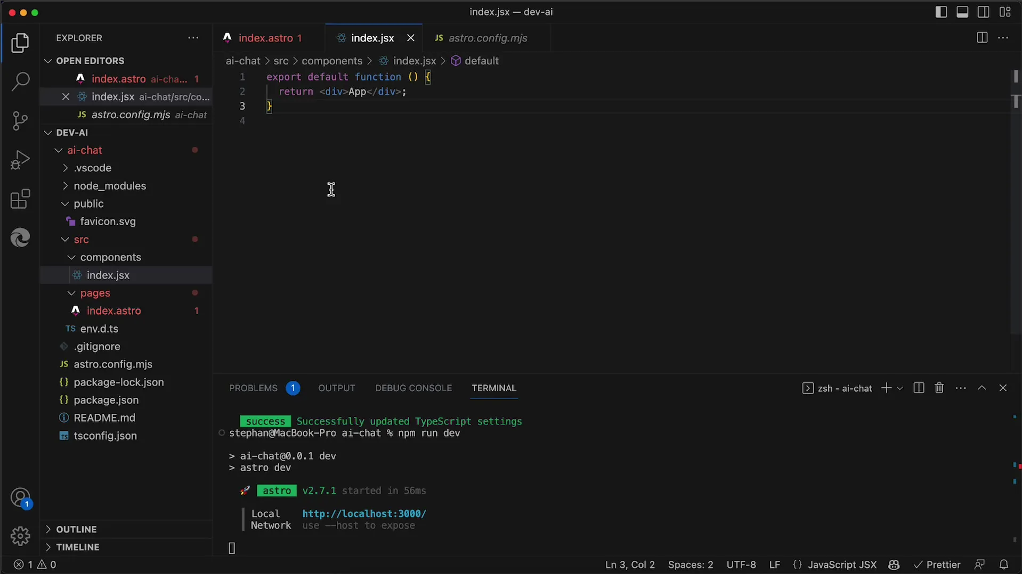Viewport: 1022px width, 574px height.
Task: Open terminal panel more actions ellipsis
Action: tap(961, 388)
